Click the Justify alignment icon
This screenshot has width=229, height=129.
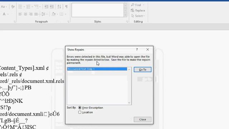36,14
